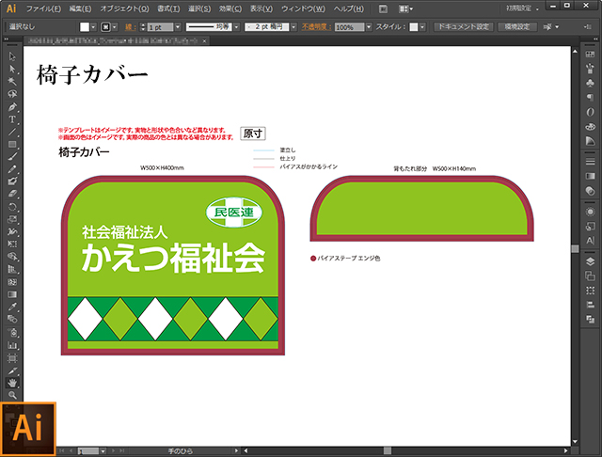Open the Layers panel icon
602x457 pixels.
[x=590, y=261]
